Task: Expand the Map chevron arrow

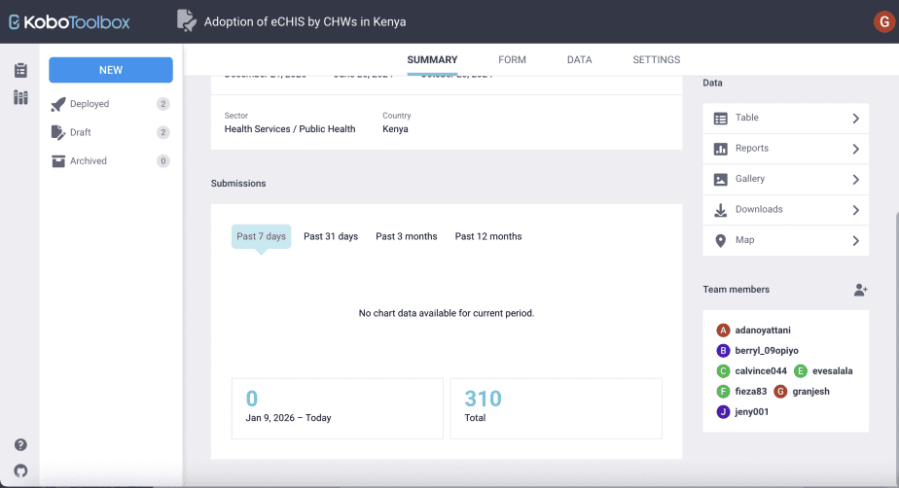Action: coord(855,241)
